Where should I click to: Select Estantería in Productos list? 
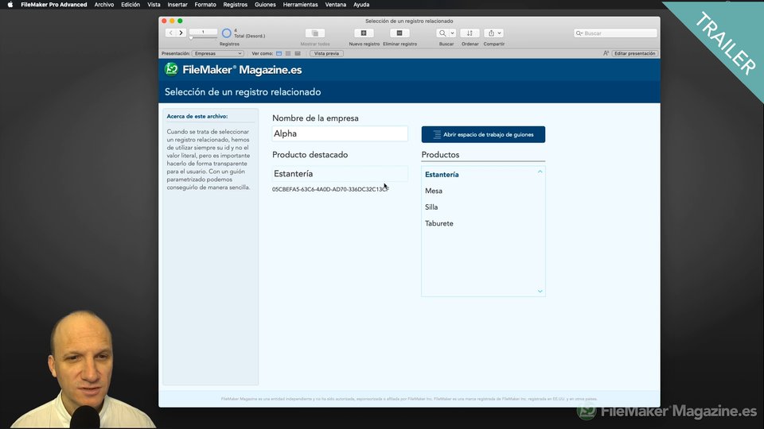tap(442, 175)
